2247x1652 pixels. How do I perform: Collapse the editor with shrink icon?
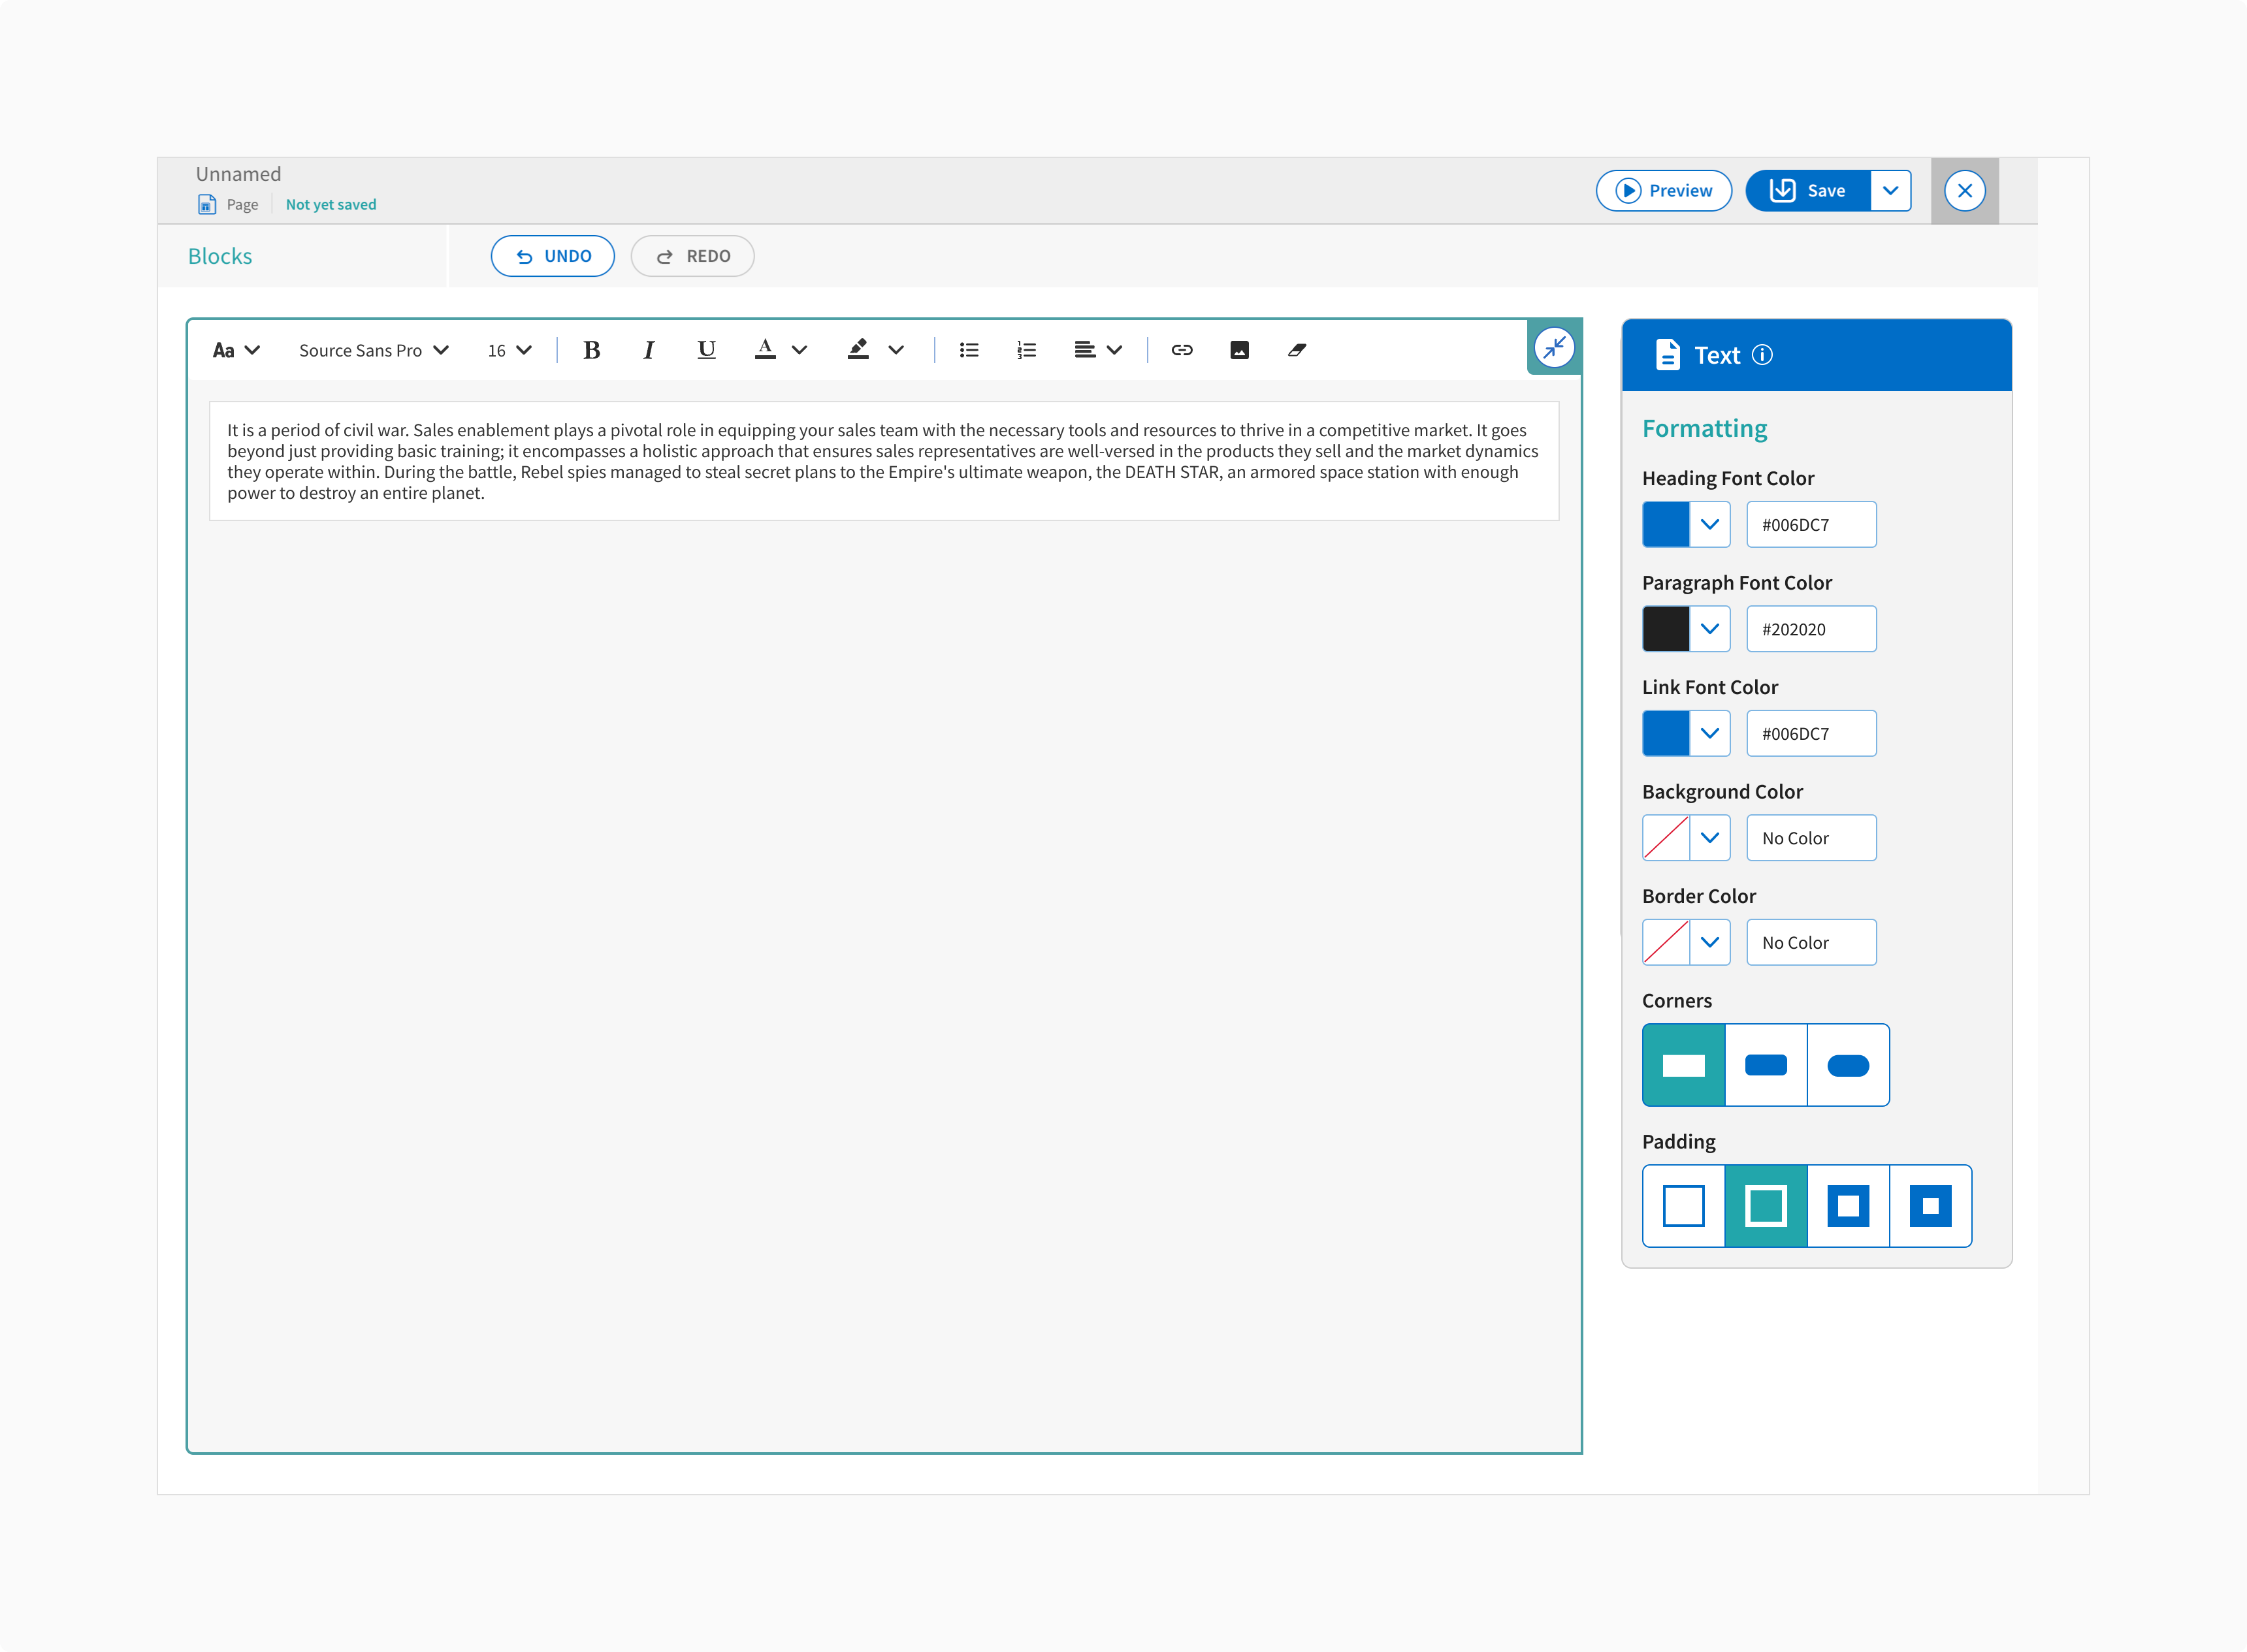[1554, 348]
